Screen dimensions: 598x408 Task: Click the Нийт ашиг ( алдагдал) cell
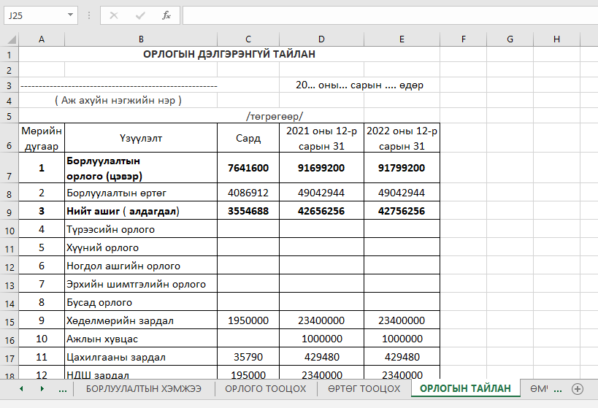(x=140, y=212)
